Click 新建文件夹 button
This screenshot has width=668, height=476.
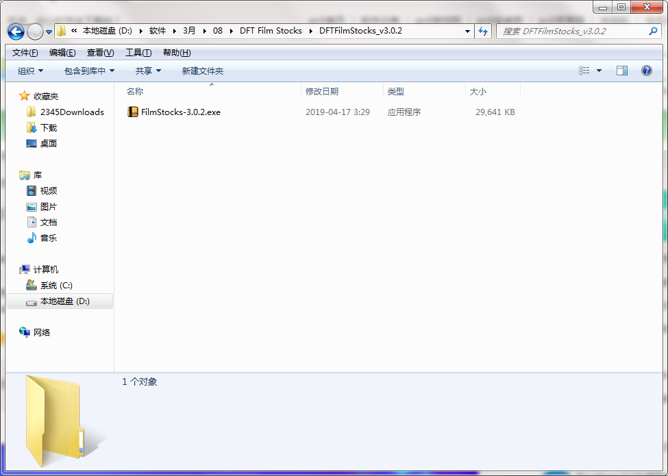coord(202,71)
